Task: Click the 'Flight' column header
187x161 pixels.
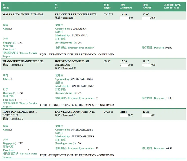Action: (107, 6)
